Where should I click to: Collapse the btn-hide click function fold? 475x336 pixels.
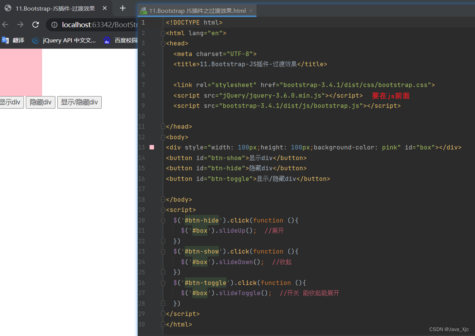click(x=163, y=220)
